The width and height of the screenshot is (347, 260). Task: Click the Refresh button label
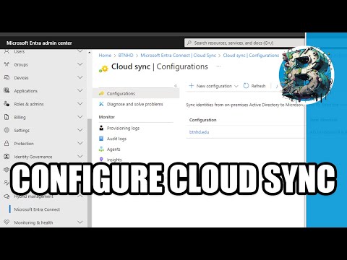[x=258, y=86]
